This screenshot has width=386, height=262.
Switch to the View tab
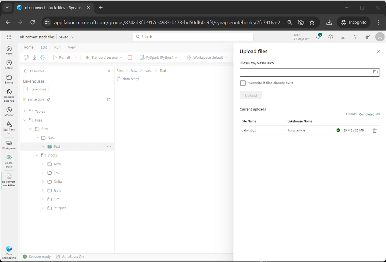72,47
